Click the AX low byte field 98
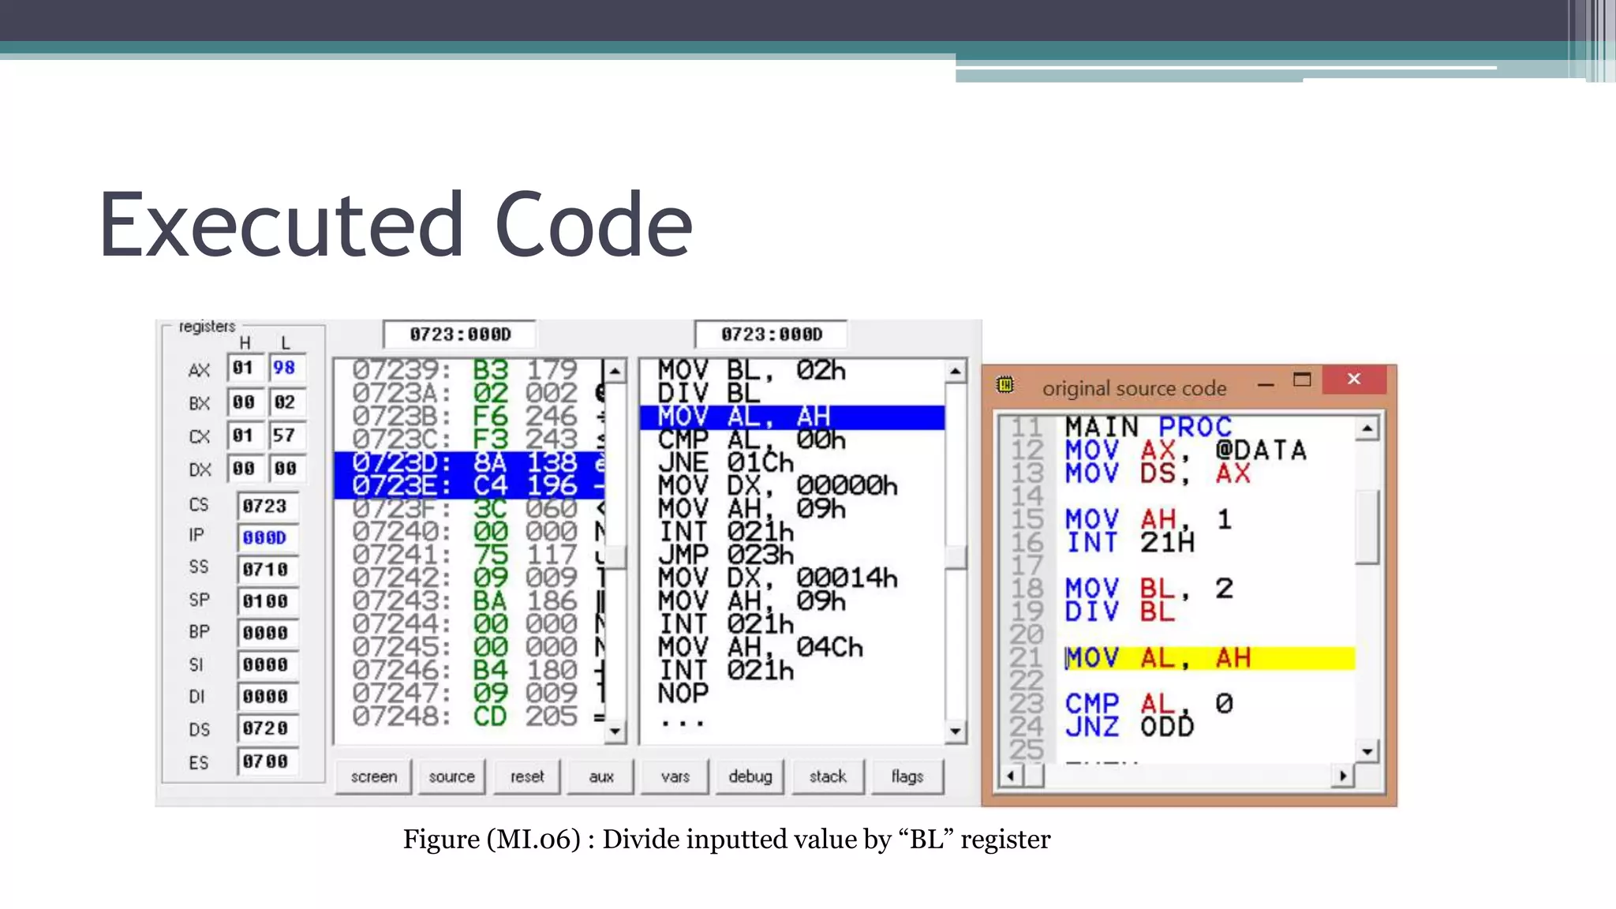 pos(286,368)
